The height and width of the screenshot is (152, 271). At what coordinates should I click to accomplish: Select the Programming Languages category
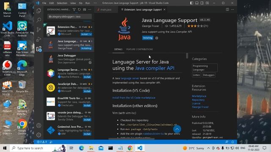pyautogui.click(x=205, y=68)
